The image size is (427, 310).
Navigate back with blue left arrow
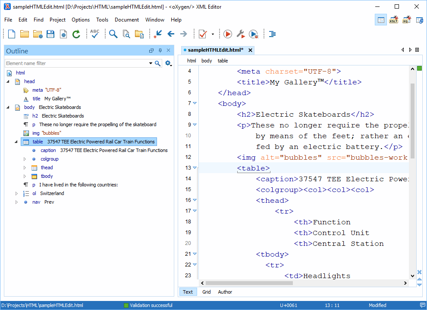click(x=171, y=34)
